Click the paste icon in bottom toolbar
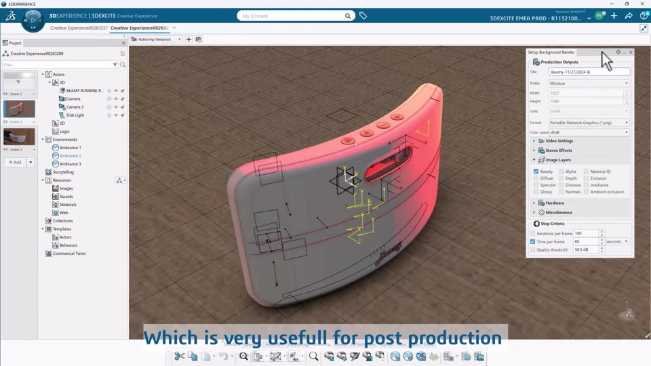Image resolution: width=651 pixels, height=366 pixels. (x=206, y=357)
